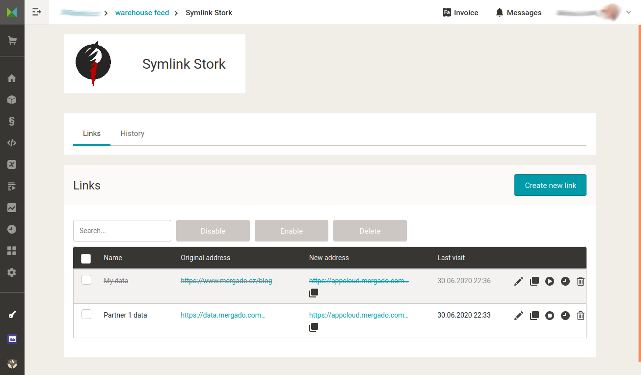Copy new address of My data
The height and width of the screenshot is (375, 641).
click(314, 293)
